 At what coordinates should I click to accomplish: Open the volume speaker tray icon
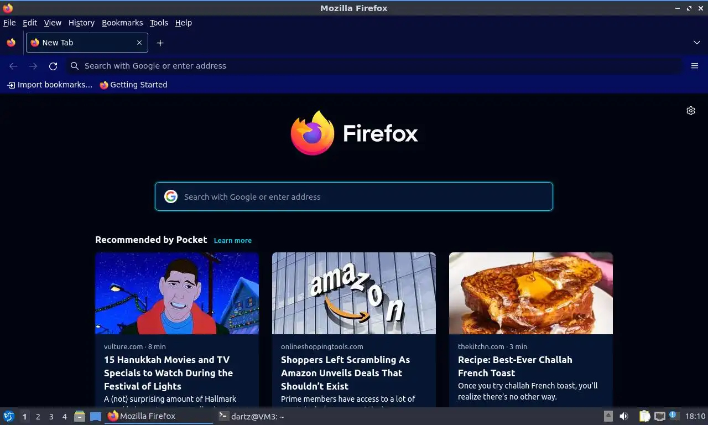tap(624, 416)
